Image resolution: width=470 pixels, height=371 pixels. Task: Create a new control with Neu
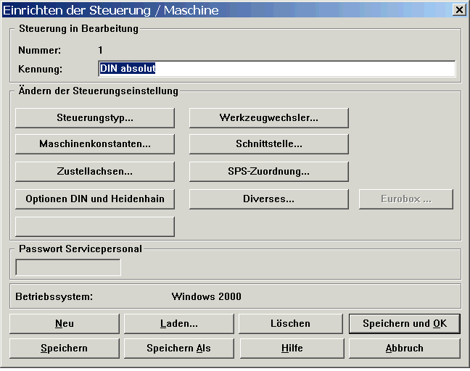(64, 324)
